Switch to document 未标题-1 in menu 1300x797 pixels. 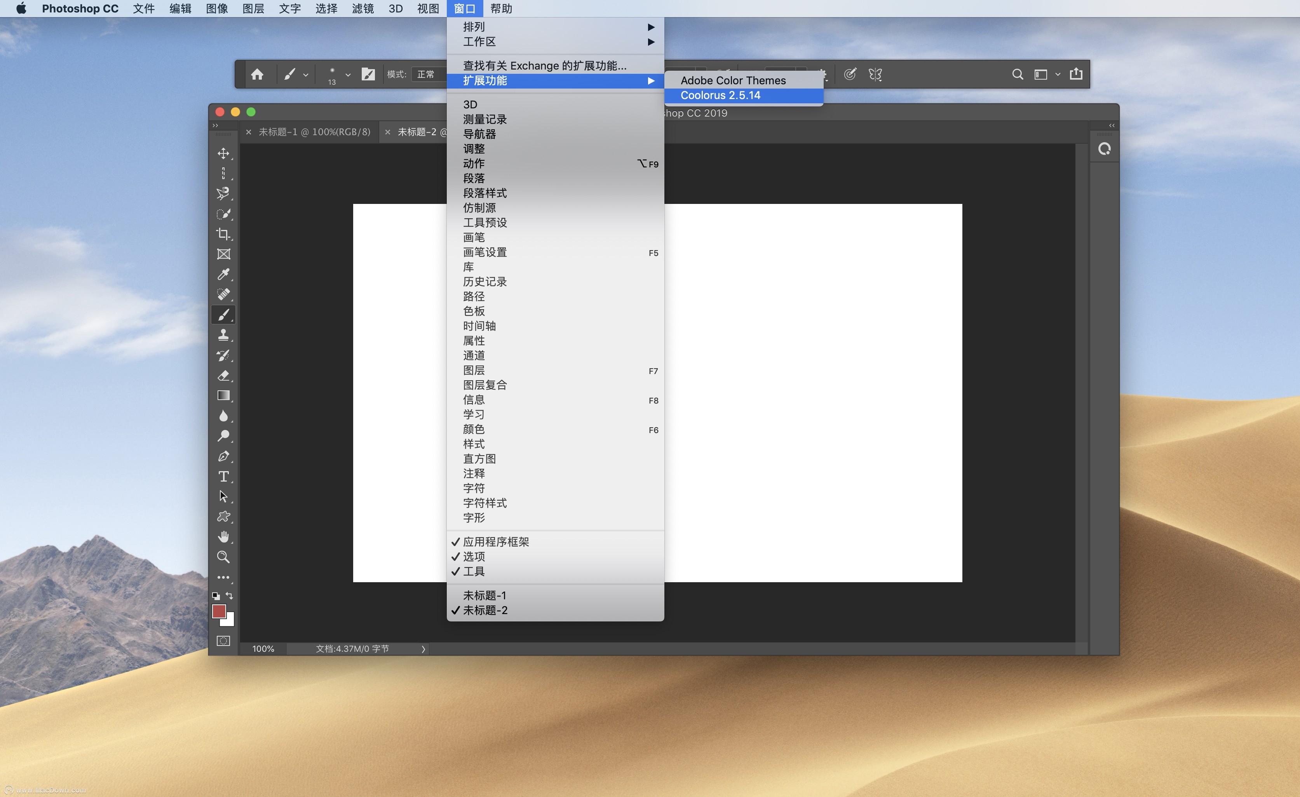pyautogui.click(x=555, y=595)
